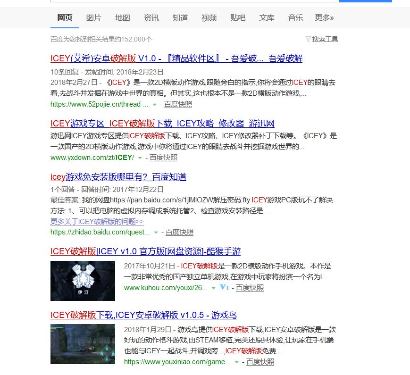Open the zhidao.baidu.com URL link
This screenshot has height=375, width=410.
100,232
